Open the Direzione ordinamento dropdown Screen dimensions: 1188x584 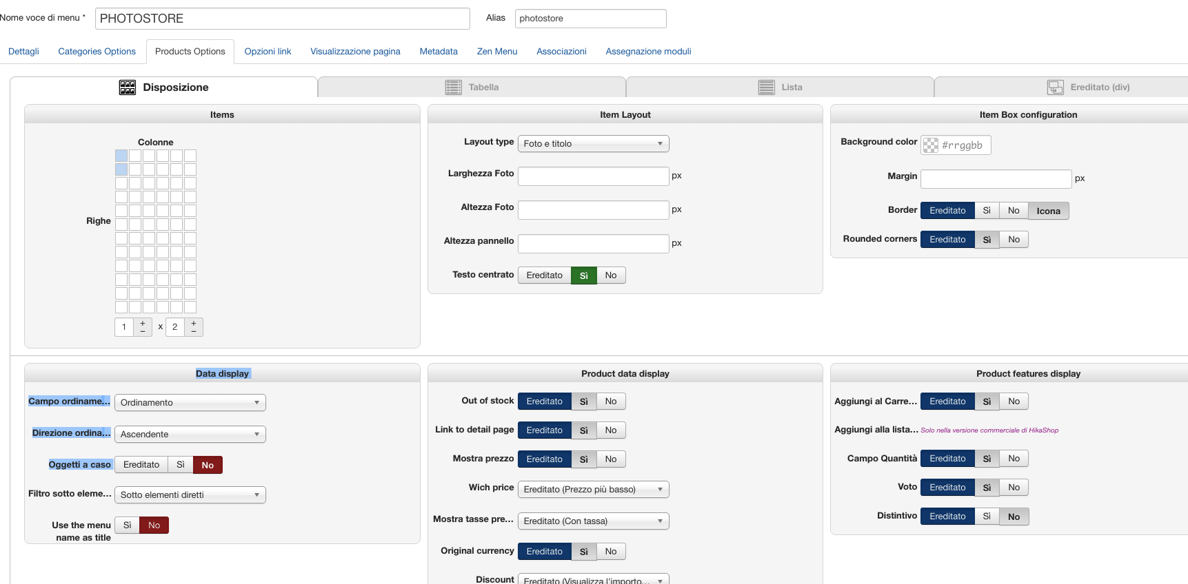[x=190, y=435]
